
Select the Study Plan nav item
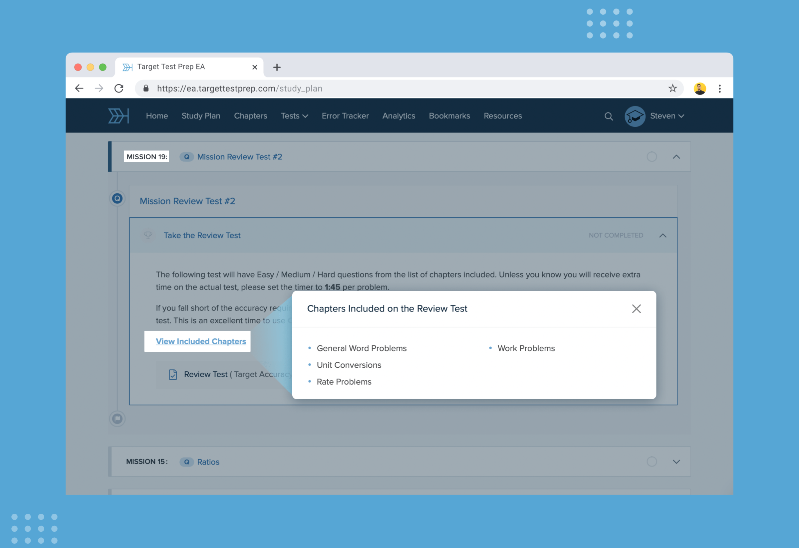point(201,115)
